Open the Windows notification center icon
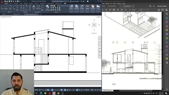Viewport: 169px width, 95px height. [x=166, y=93]
